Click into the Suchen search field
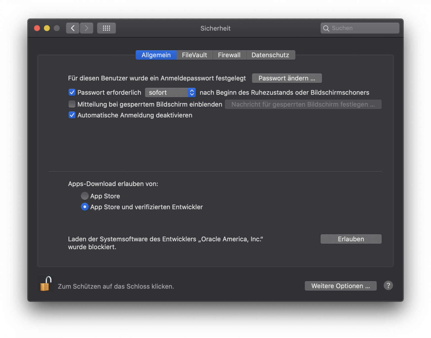Viewport: 431px width, 338px height. click(360, 28)
